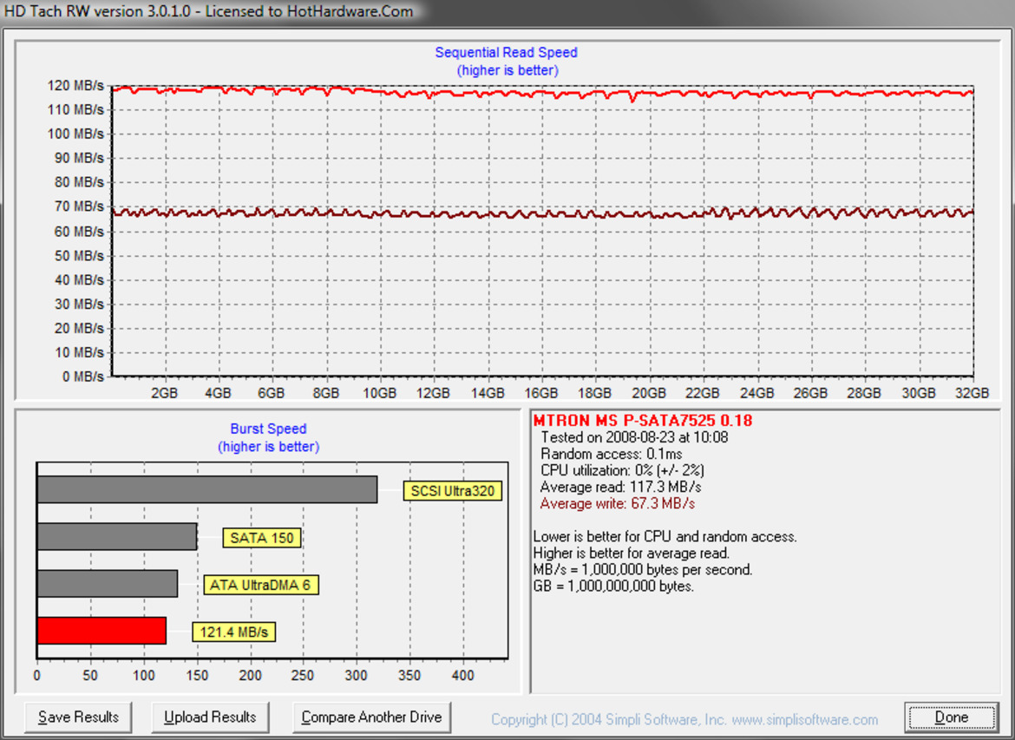Select the SATA 150 label

261,538
